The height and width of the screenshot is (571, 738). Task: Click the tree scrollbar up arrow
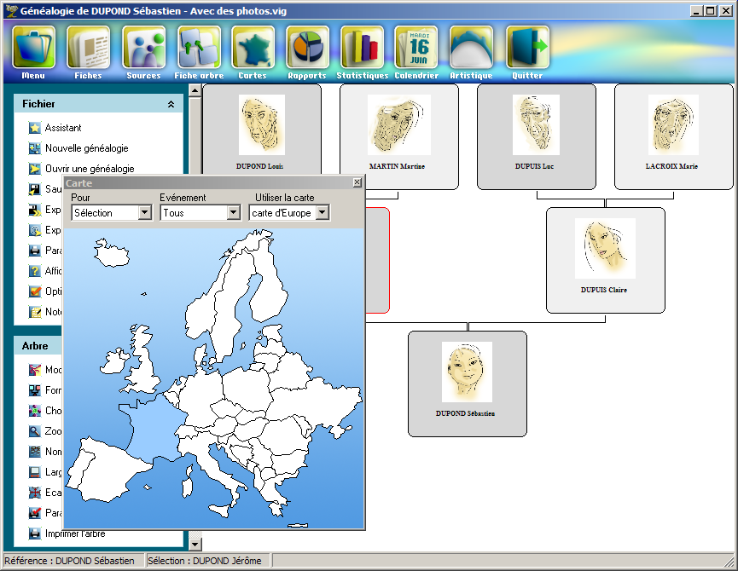(195, 90)
